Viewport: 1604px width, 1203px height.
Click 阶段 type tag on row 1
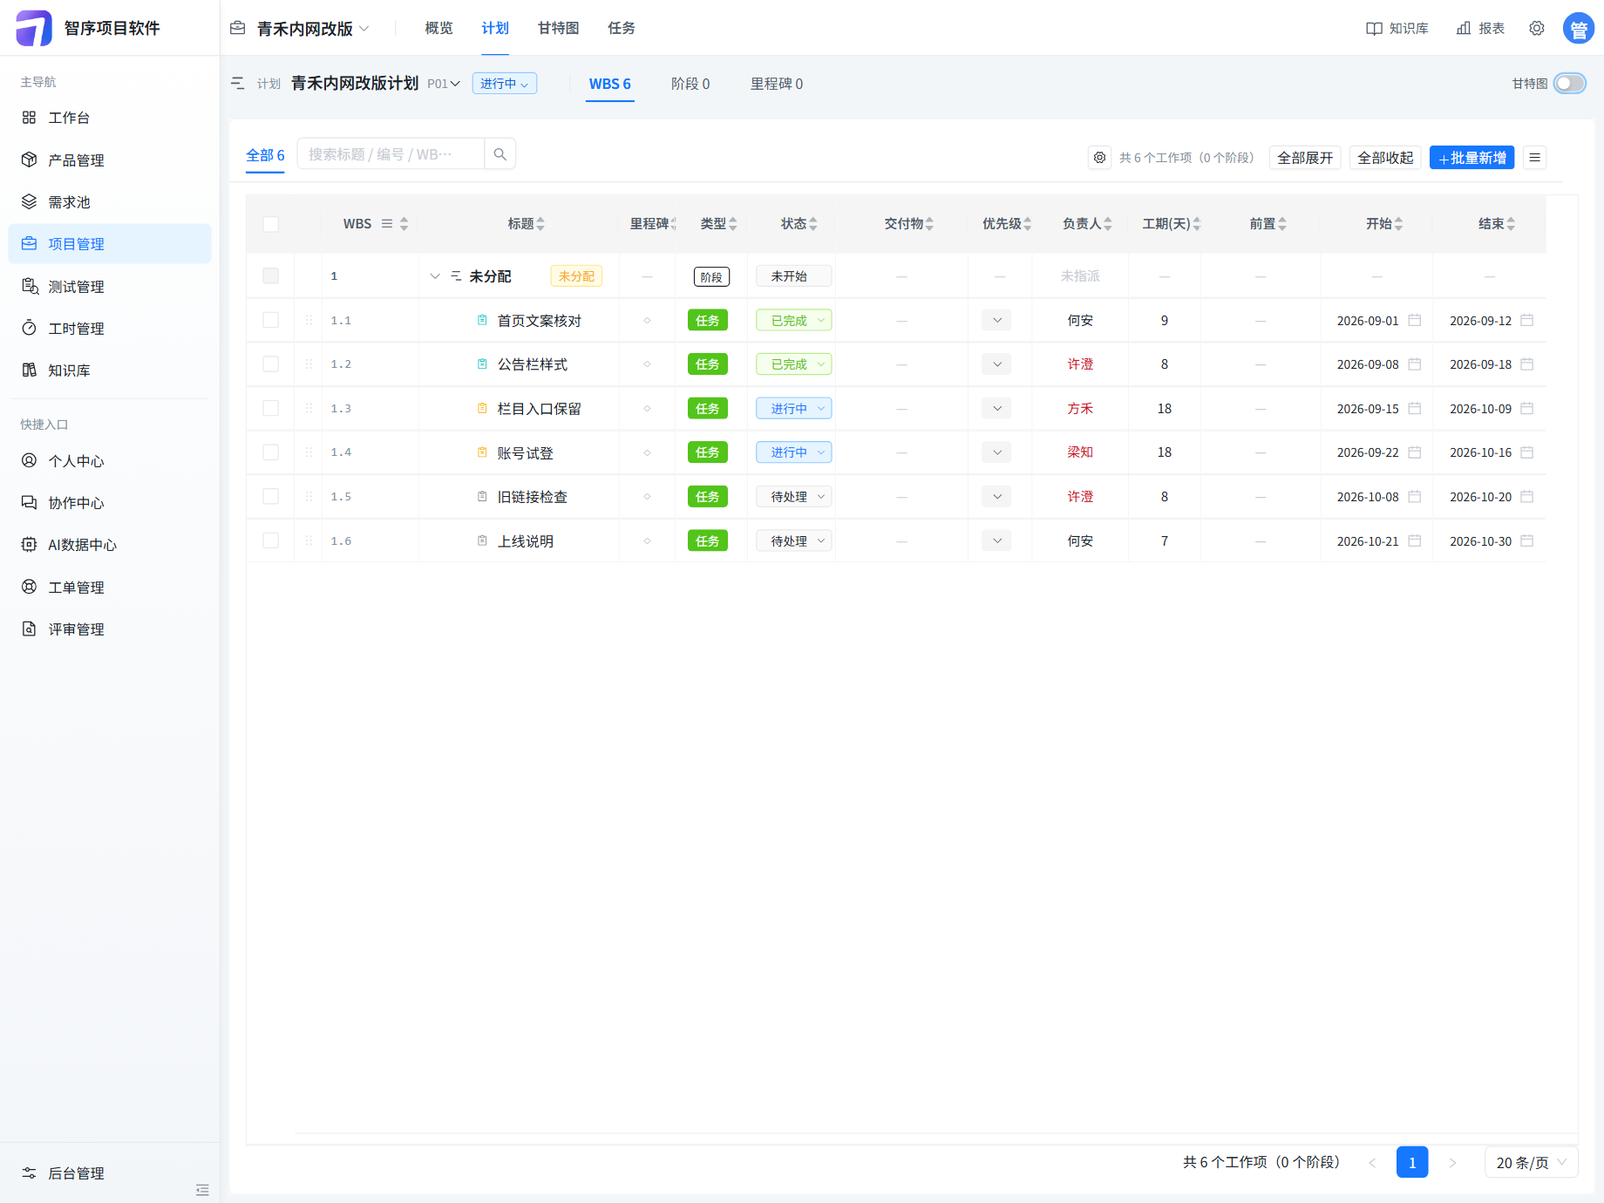711,277
